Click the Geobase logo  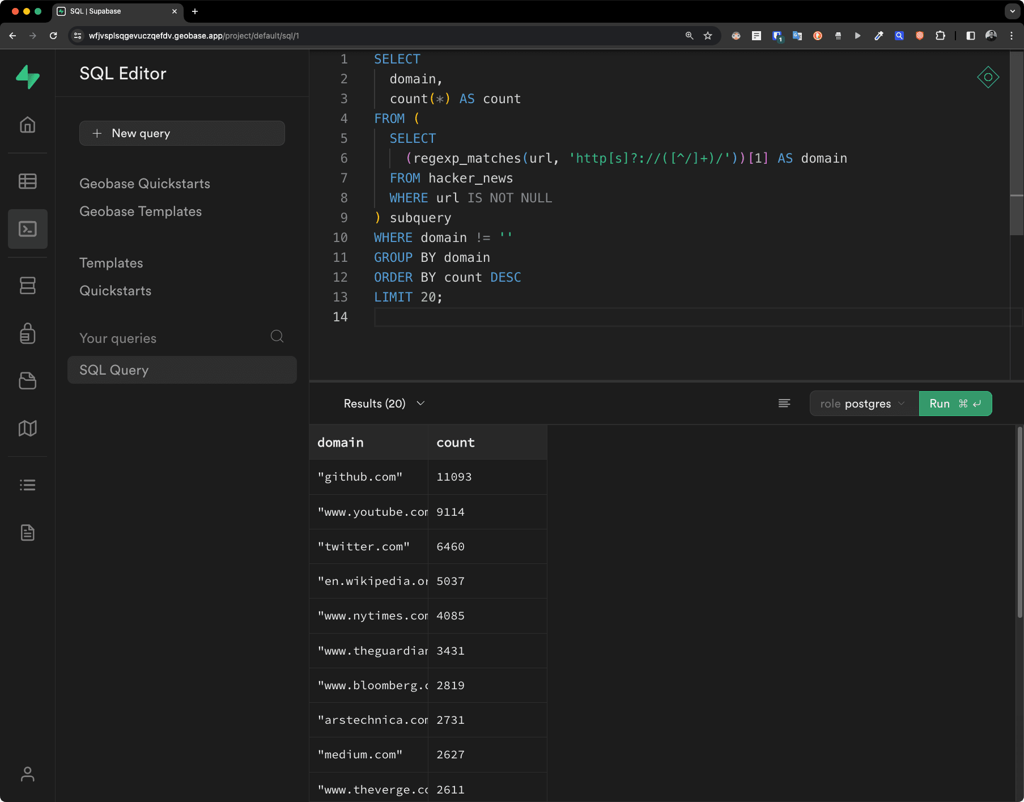[x=27, y=77]
